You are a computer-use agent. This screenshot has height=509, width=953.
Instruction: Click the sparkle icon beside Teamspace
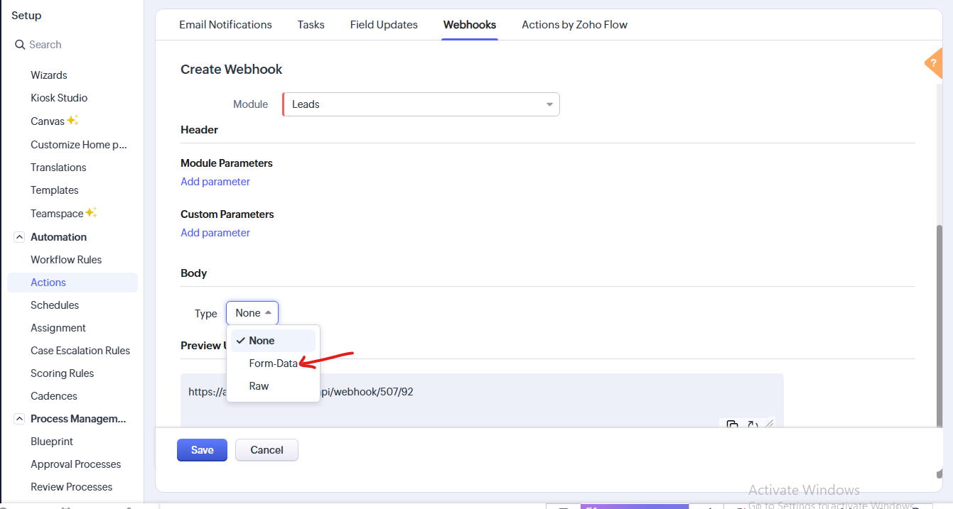pyautogui.click(x=91, y=213)
